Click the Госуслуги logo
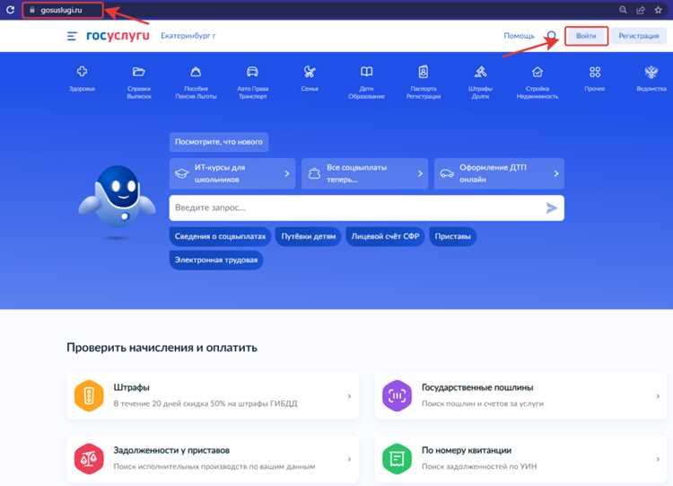Image resolution: width=673 pixels, height=486 pixels. [118, 36]
